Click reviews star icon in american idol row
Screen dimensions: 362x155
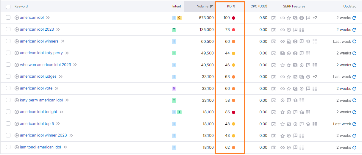pos(288,18)
